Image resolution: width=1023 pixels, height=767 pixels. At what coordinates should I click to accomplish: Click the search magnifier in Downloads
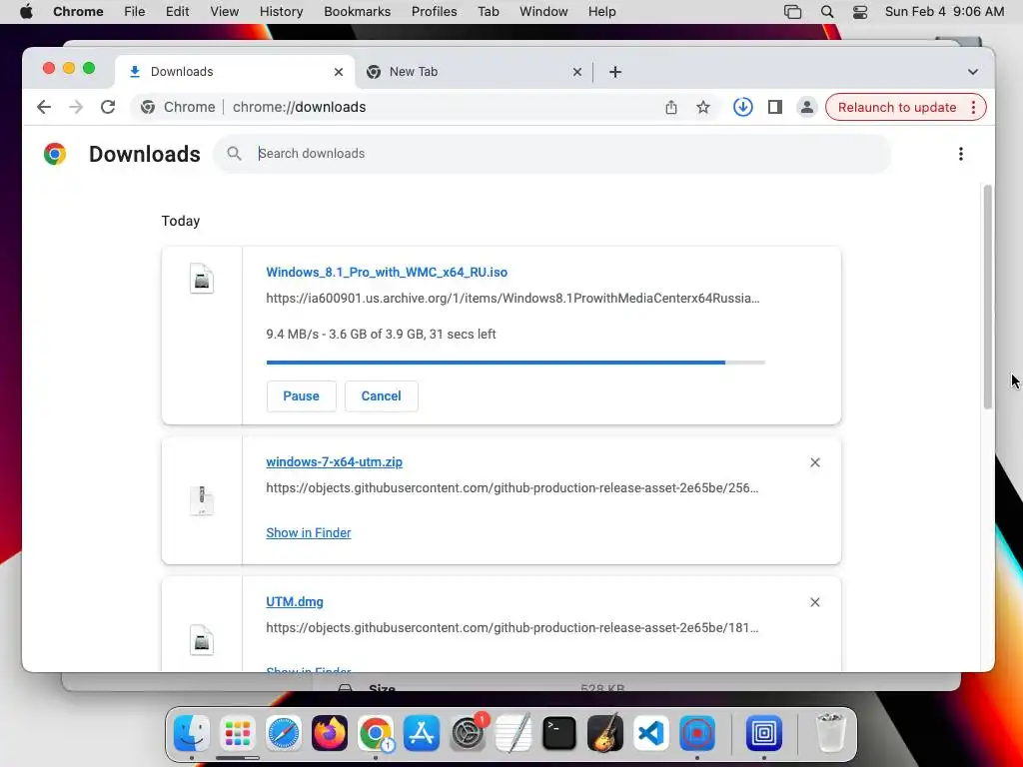(234, 153)
